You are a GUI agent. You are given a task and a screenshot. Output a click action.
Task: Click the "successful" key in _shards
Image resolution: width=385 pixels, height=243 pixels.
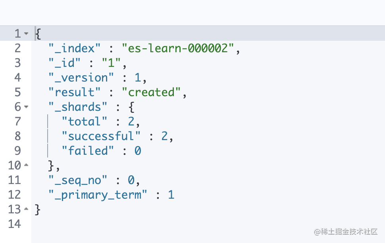101,136
